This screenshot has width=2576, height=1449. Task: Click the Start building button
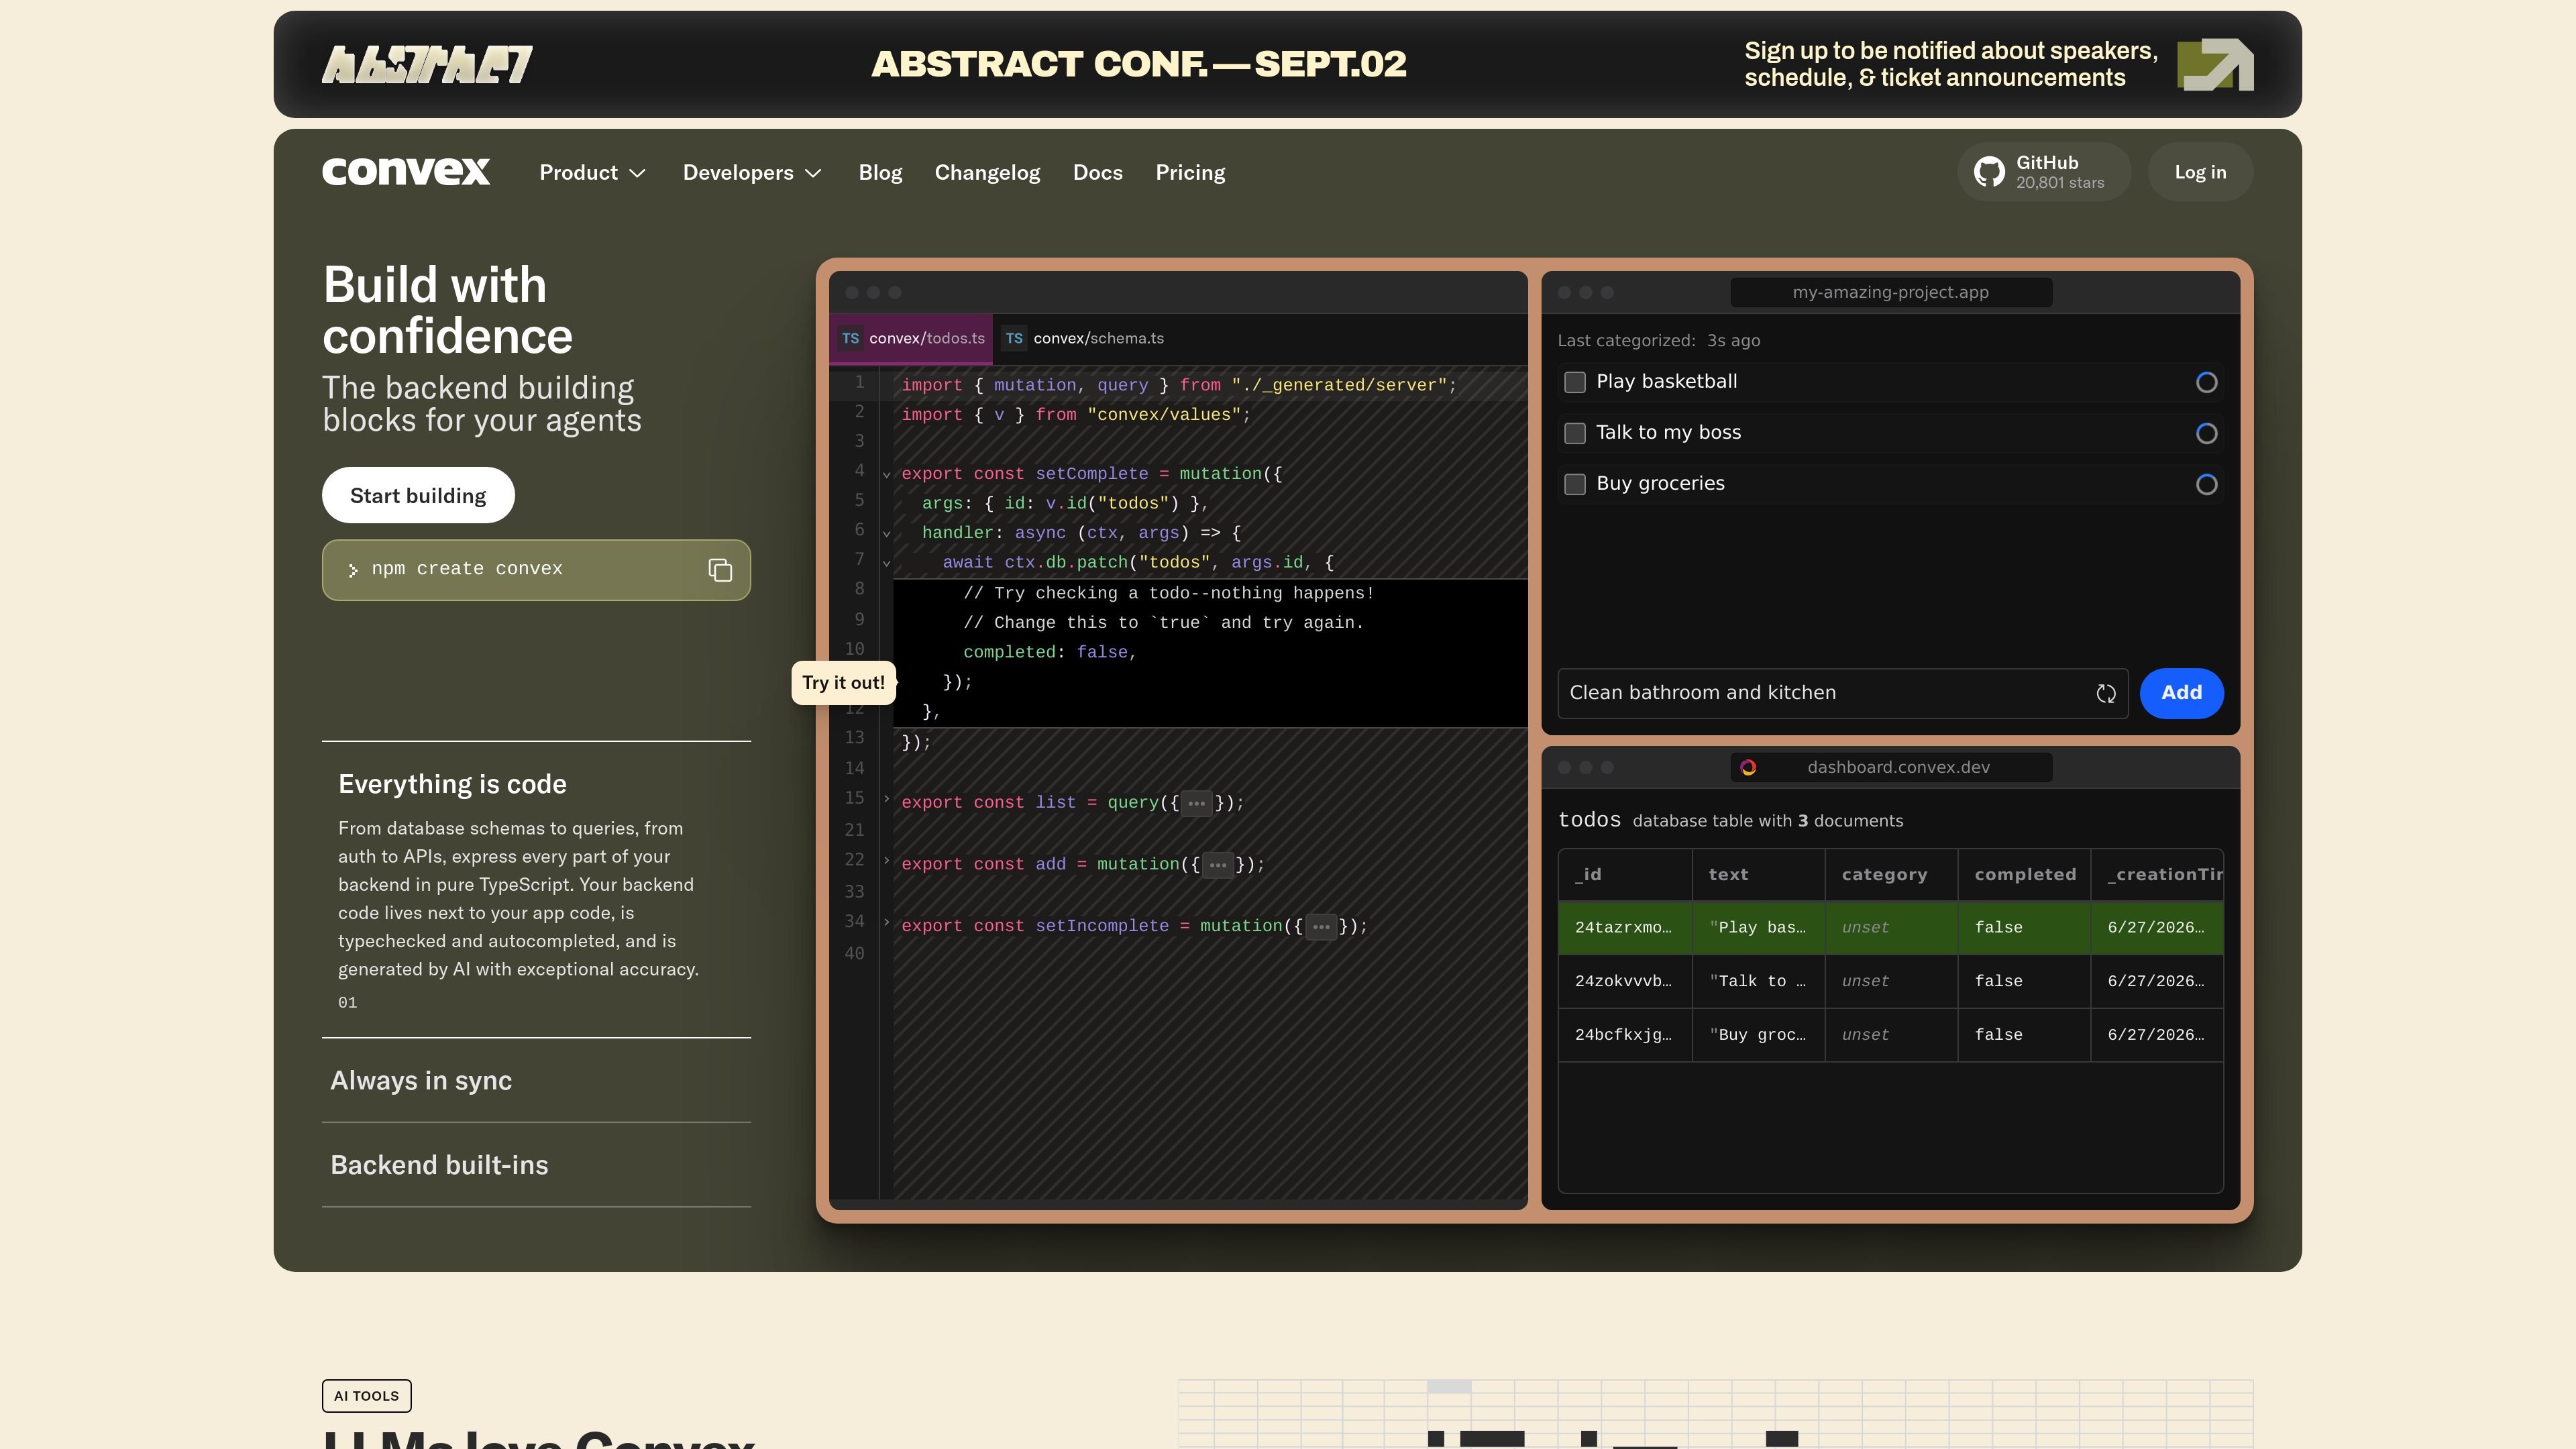click(x=418, y=496)
